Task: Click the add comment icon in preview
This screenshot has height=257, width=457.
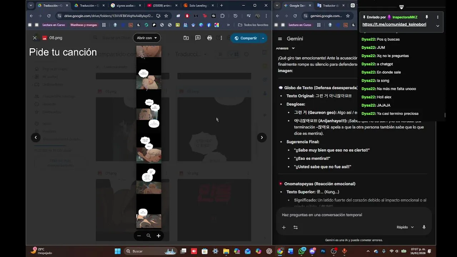Action: (x=198, y=38)
